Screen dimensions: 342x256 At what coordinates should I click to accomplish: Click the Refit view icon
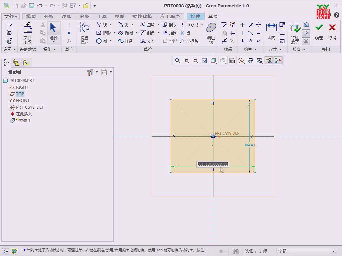[177, 60]
